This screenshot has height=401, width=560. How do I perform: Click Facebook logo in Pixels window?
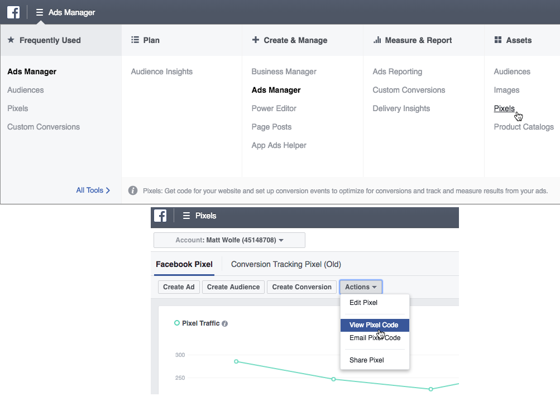[x=160, y=216]
